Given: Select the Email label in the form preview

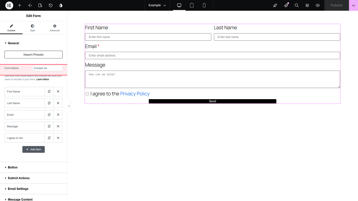Looking at the screenshot, I should pyautogui.click(x=91, y=46).
